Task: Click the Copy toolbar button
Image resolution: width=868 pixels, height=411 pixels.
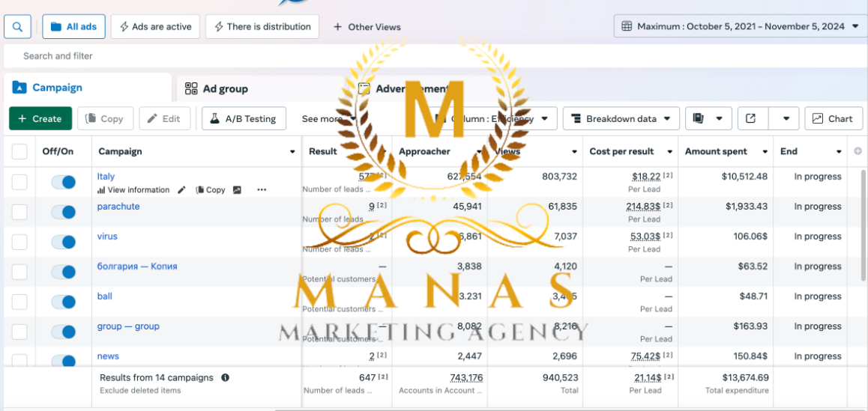Action: pos(105,118)
